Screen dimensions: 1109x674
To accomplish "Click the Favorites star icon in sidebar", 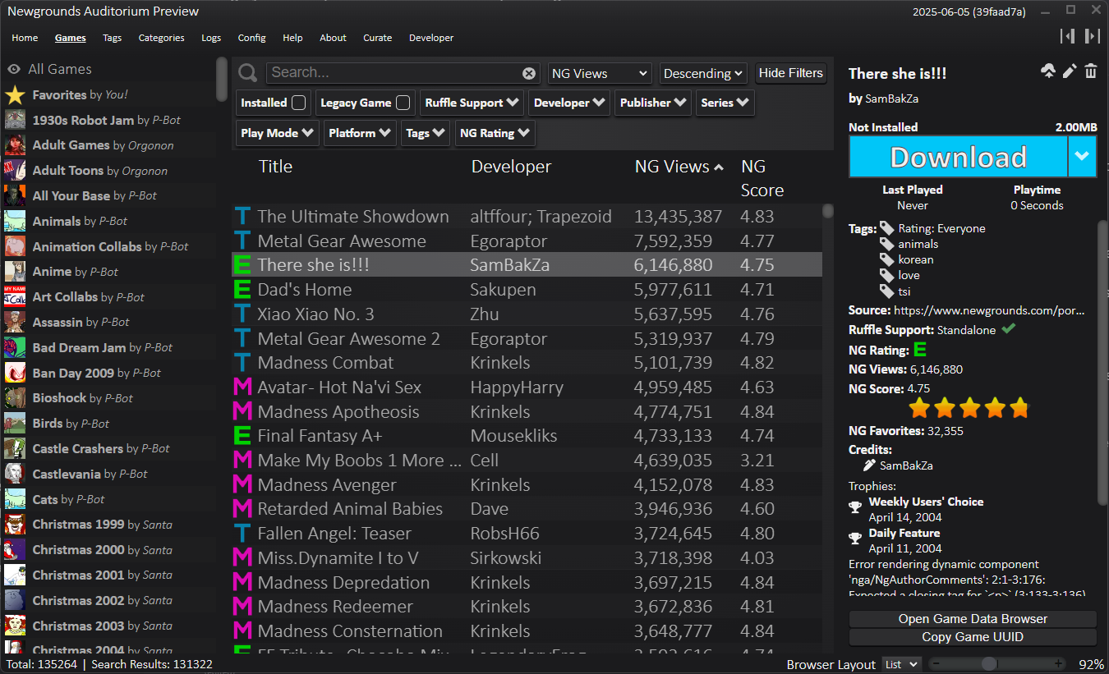I will [x=15, y=95].
